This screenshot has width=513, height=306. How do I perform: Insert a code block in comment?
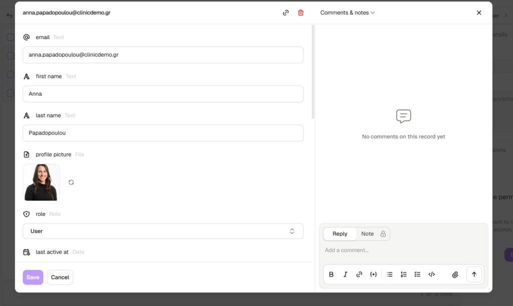coord(432,274)
